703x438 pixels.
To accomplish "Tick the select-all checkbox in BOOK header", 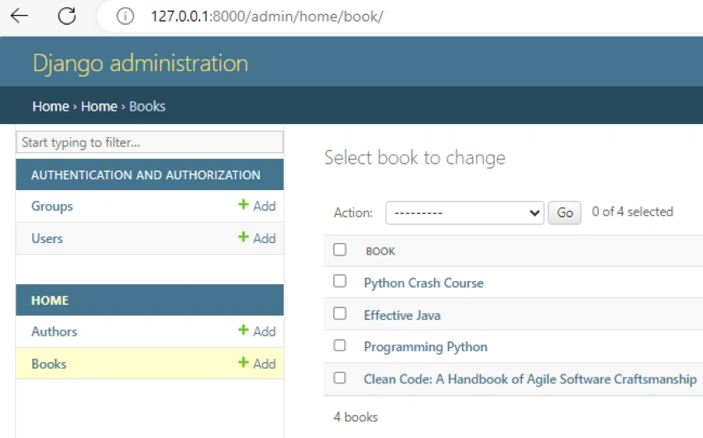I will point(340,250).
